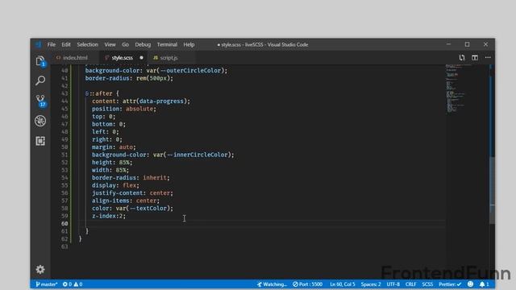Viewport: 516px width, 290px height.
Task: Toggle Live Sass Watching in status bar
Action: point(272,284)
